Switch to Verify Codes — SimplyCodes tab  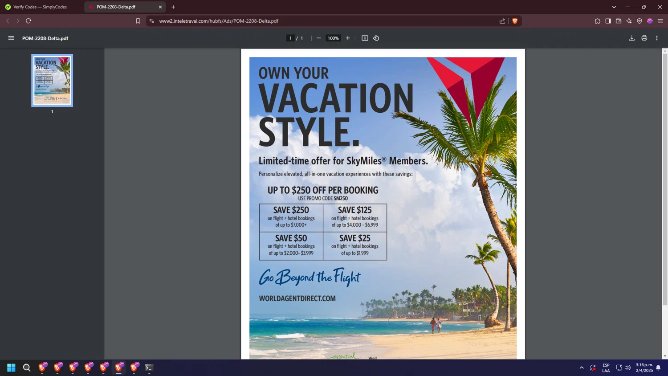click(x=41, y=7)
